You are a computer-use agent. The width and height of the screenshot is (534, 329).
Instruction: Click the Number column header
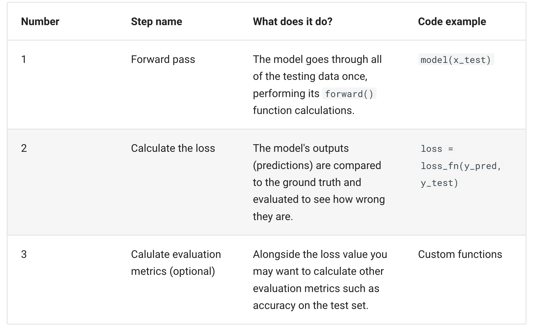40,21
